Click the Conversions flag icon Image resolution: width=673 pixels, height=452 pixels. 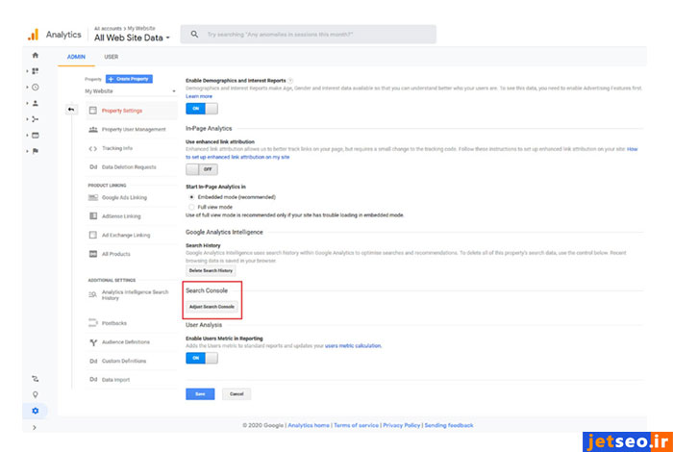[x=36, y=151]
